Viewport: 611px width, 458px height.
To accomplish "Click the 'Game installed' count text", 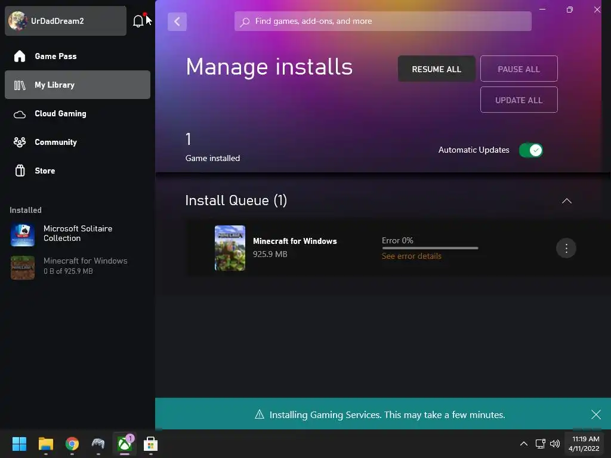I will coord(213,158).
